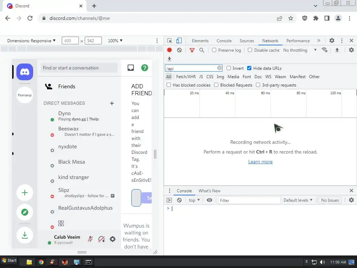
Task: Select the inspect element picker in DevTools
Action: click(170, 41)
